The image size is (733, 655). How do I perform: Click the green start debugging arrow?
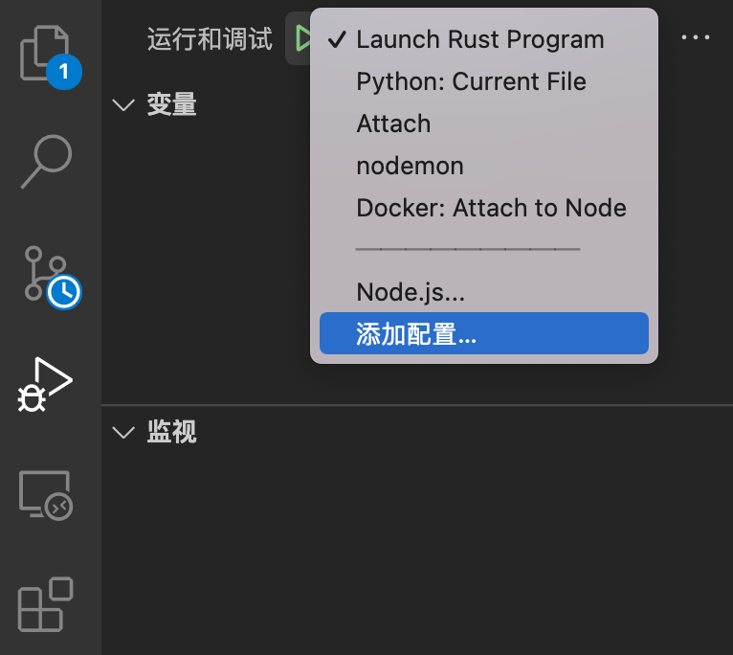pyautogui.click(x=303, y=38)
